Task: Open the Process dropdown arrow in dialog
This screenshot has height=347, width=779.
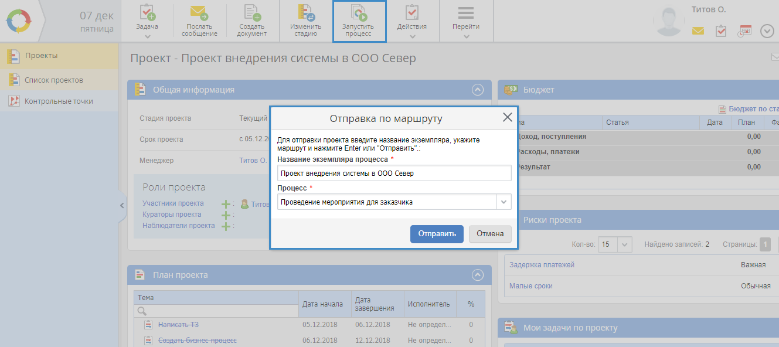Action: tap(504, 202)
